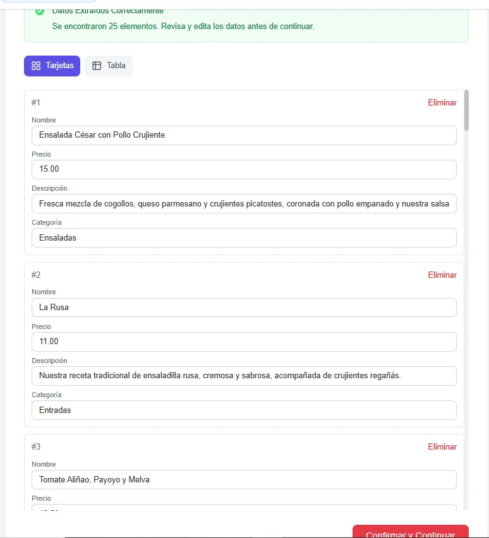Delete item #3 with Eliminar

[x=442, y=446]
